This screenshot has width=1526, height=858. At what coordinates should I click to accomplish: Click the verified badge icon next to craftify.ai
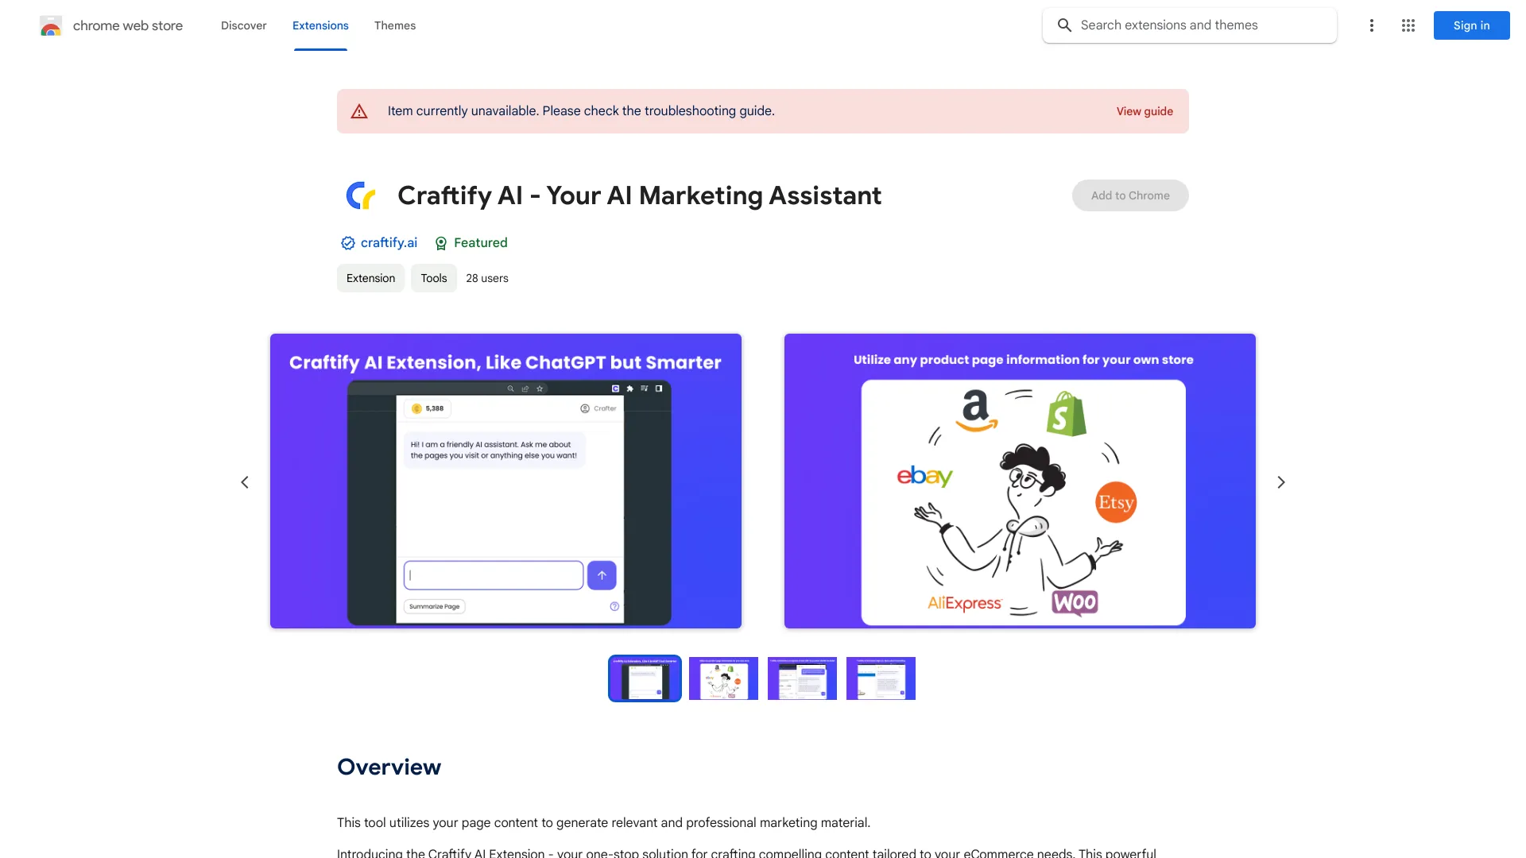(348, 243)
